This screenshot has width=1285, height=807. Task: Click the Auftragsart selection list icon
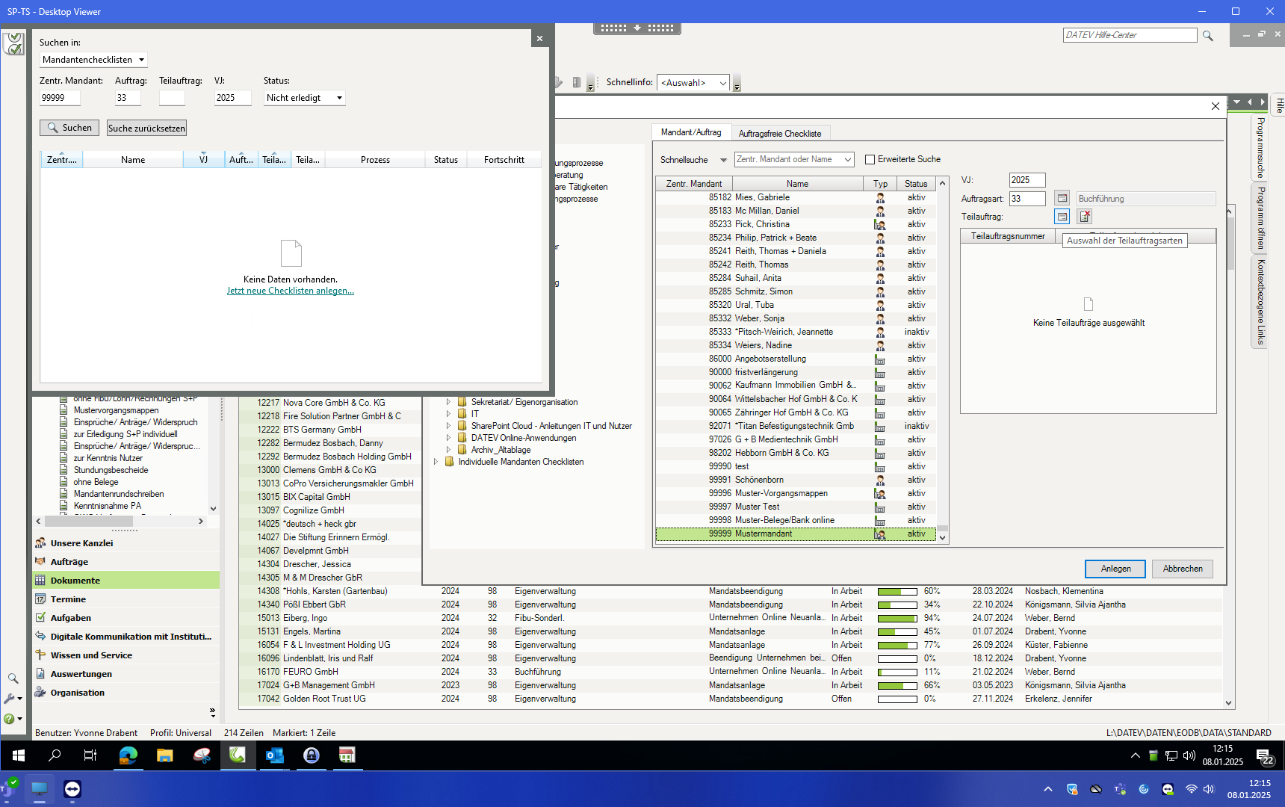click(1062, 198)
